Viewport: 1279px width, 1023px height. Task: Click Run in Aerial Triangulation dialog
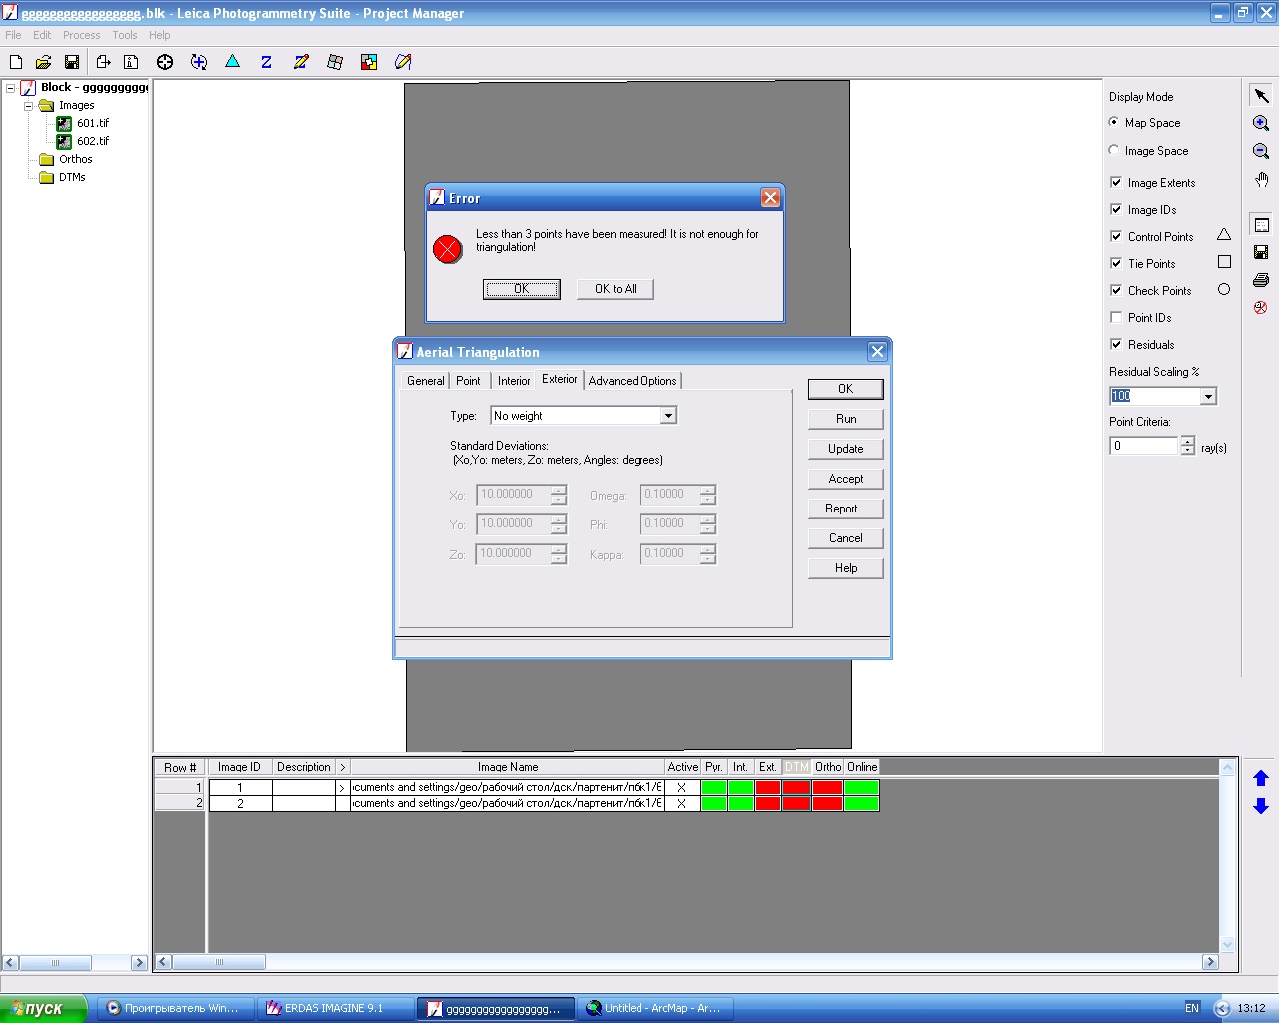click(845, 419)
